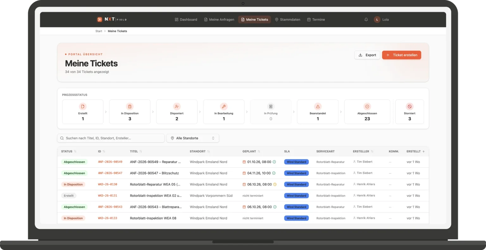Focus the ticket search field

(x=111, y=138)
